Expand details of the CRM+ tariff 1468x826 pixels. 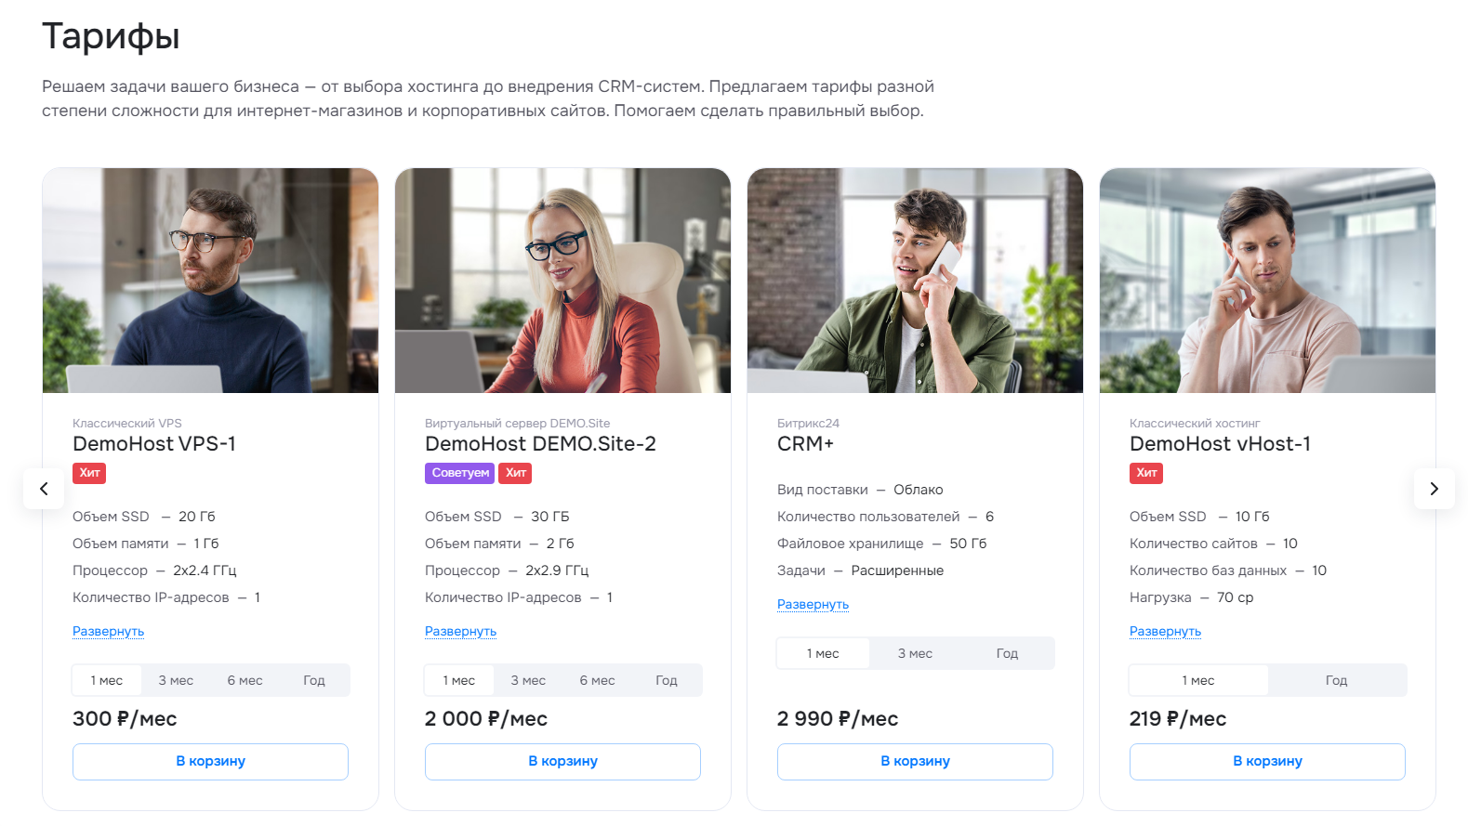[x=813, y=605]
